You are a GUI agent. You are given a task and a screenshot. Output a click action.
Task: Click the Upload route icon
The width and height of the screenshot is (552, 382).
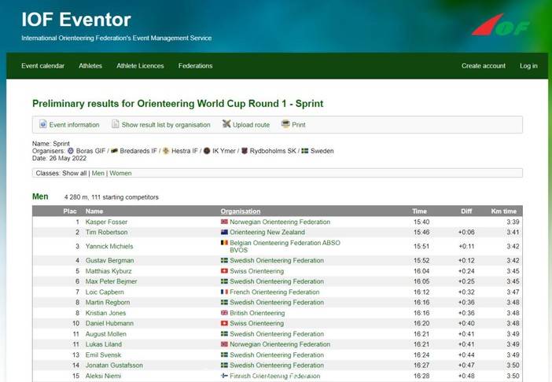(x=226, y=124)
